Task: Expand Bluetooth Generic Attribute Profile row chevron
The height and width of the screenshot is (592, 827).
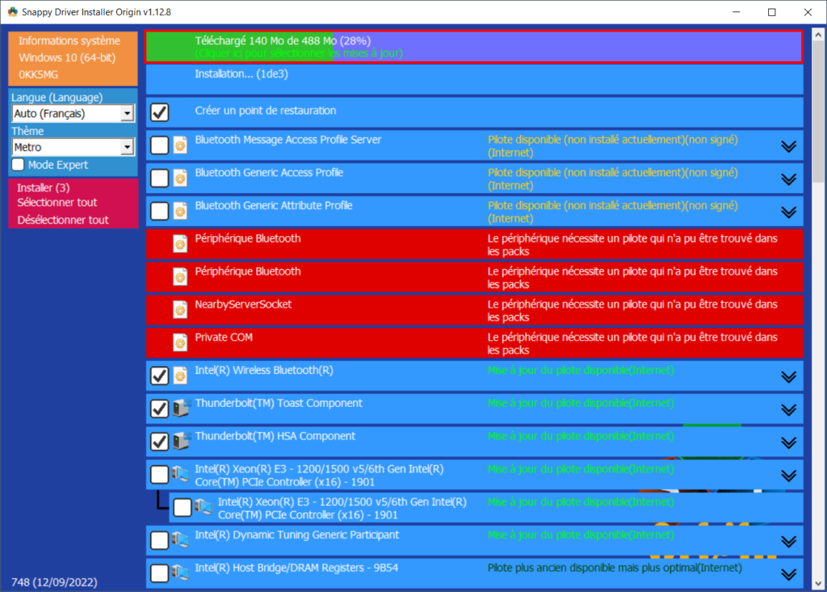Action: tap(788, 212)
